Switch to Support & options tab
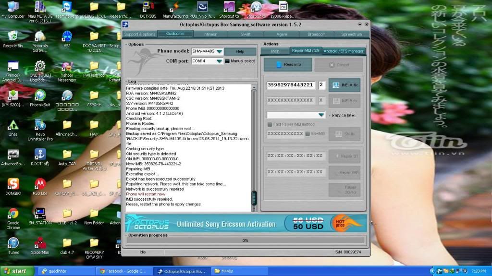The width and height of the screenshot is (492, 276). [x=140, y=34]
